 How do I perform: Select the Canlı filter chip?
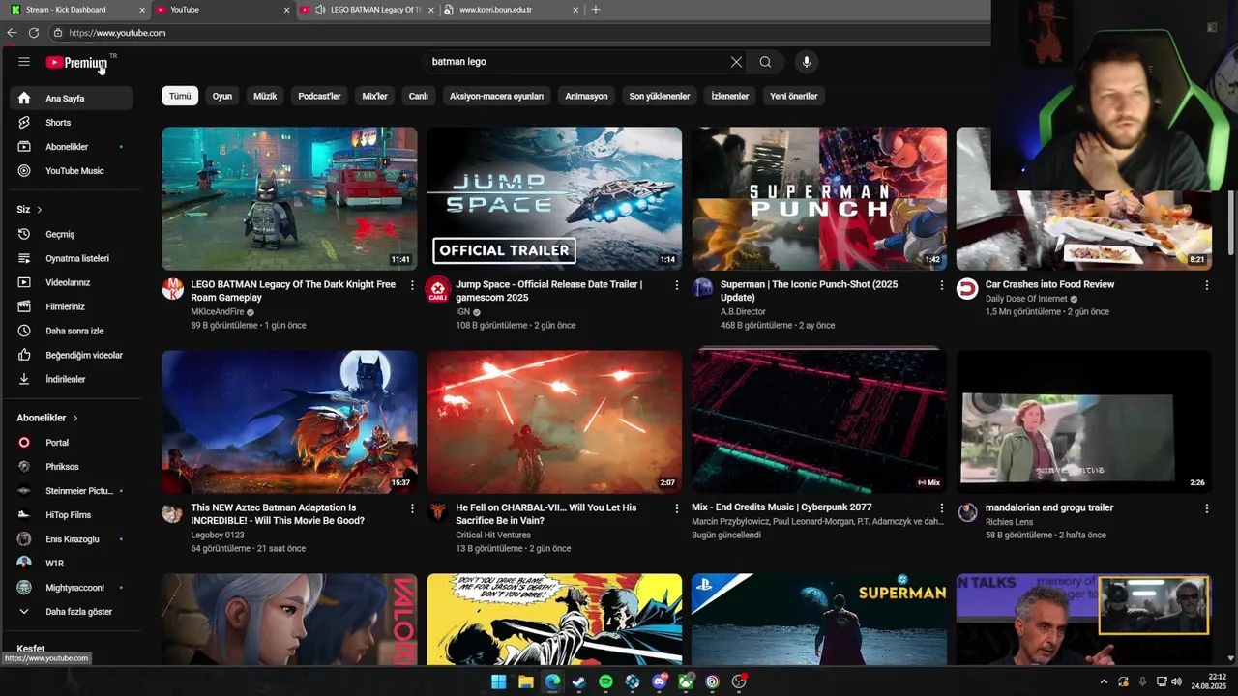(x=418, y=96)
